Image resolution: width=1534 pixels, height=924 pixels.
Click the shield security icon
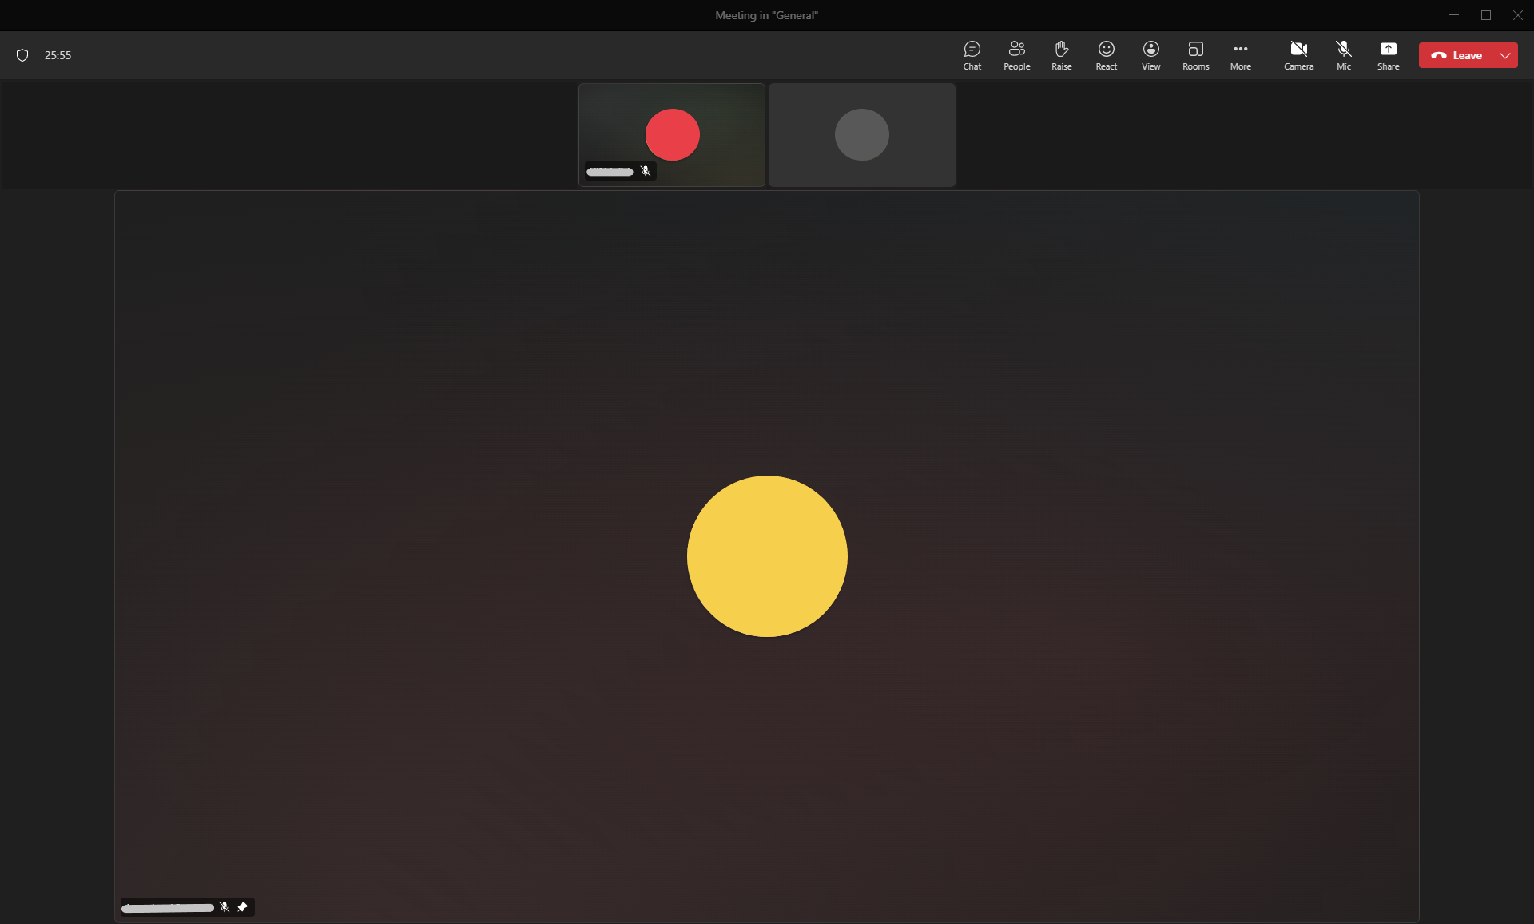22,55
